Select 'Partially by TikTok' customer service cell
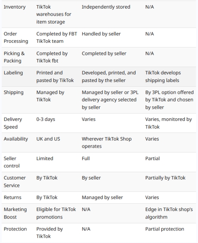Viewport: 198px width, 243px height. [165, 178]
